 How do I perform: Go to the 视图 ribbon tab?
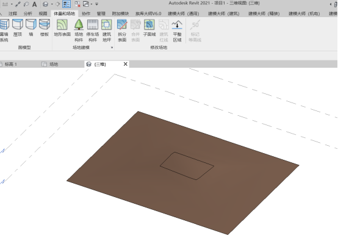point(43,13)
